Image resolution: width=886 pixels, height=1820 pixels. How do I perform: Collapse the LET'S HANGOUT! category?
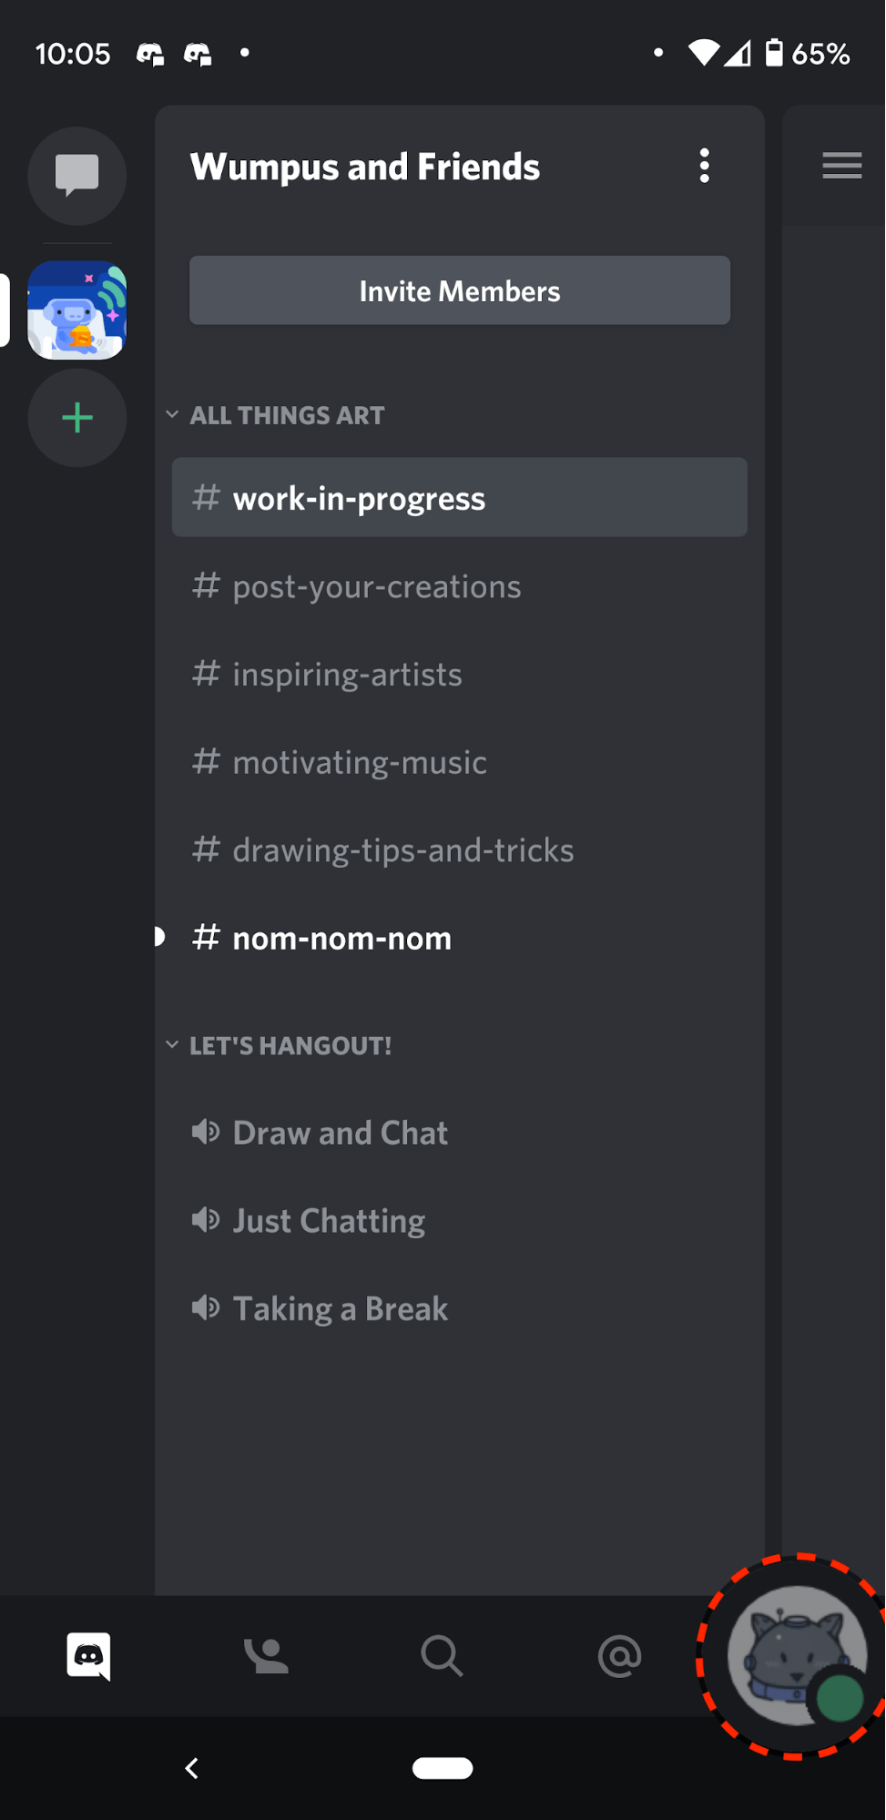[x=173, y=1044]
